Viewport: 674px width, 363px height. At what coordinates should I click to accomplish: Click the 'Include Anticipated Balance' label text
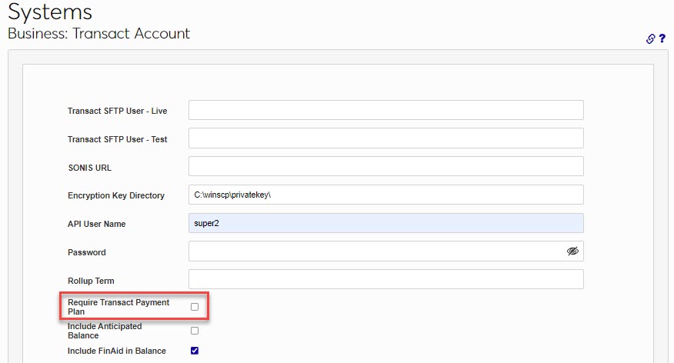pos(105,331)
